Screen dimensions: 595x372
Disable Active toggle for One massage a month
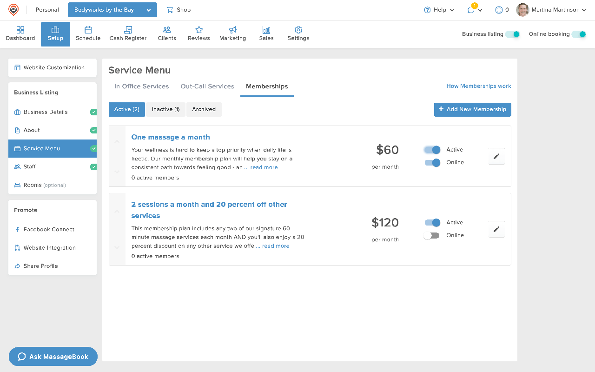[x=432, y=150]
